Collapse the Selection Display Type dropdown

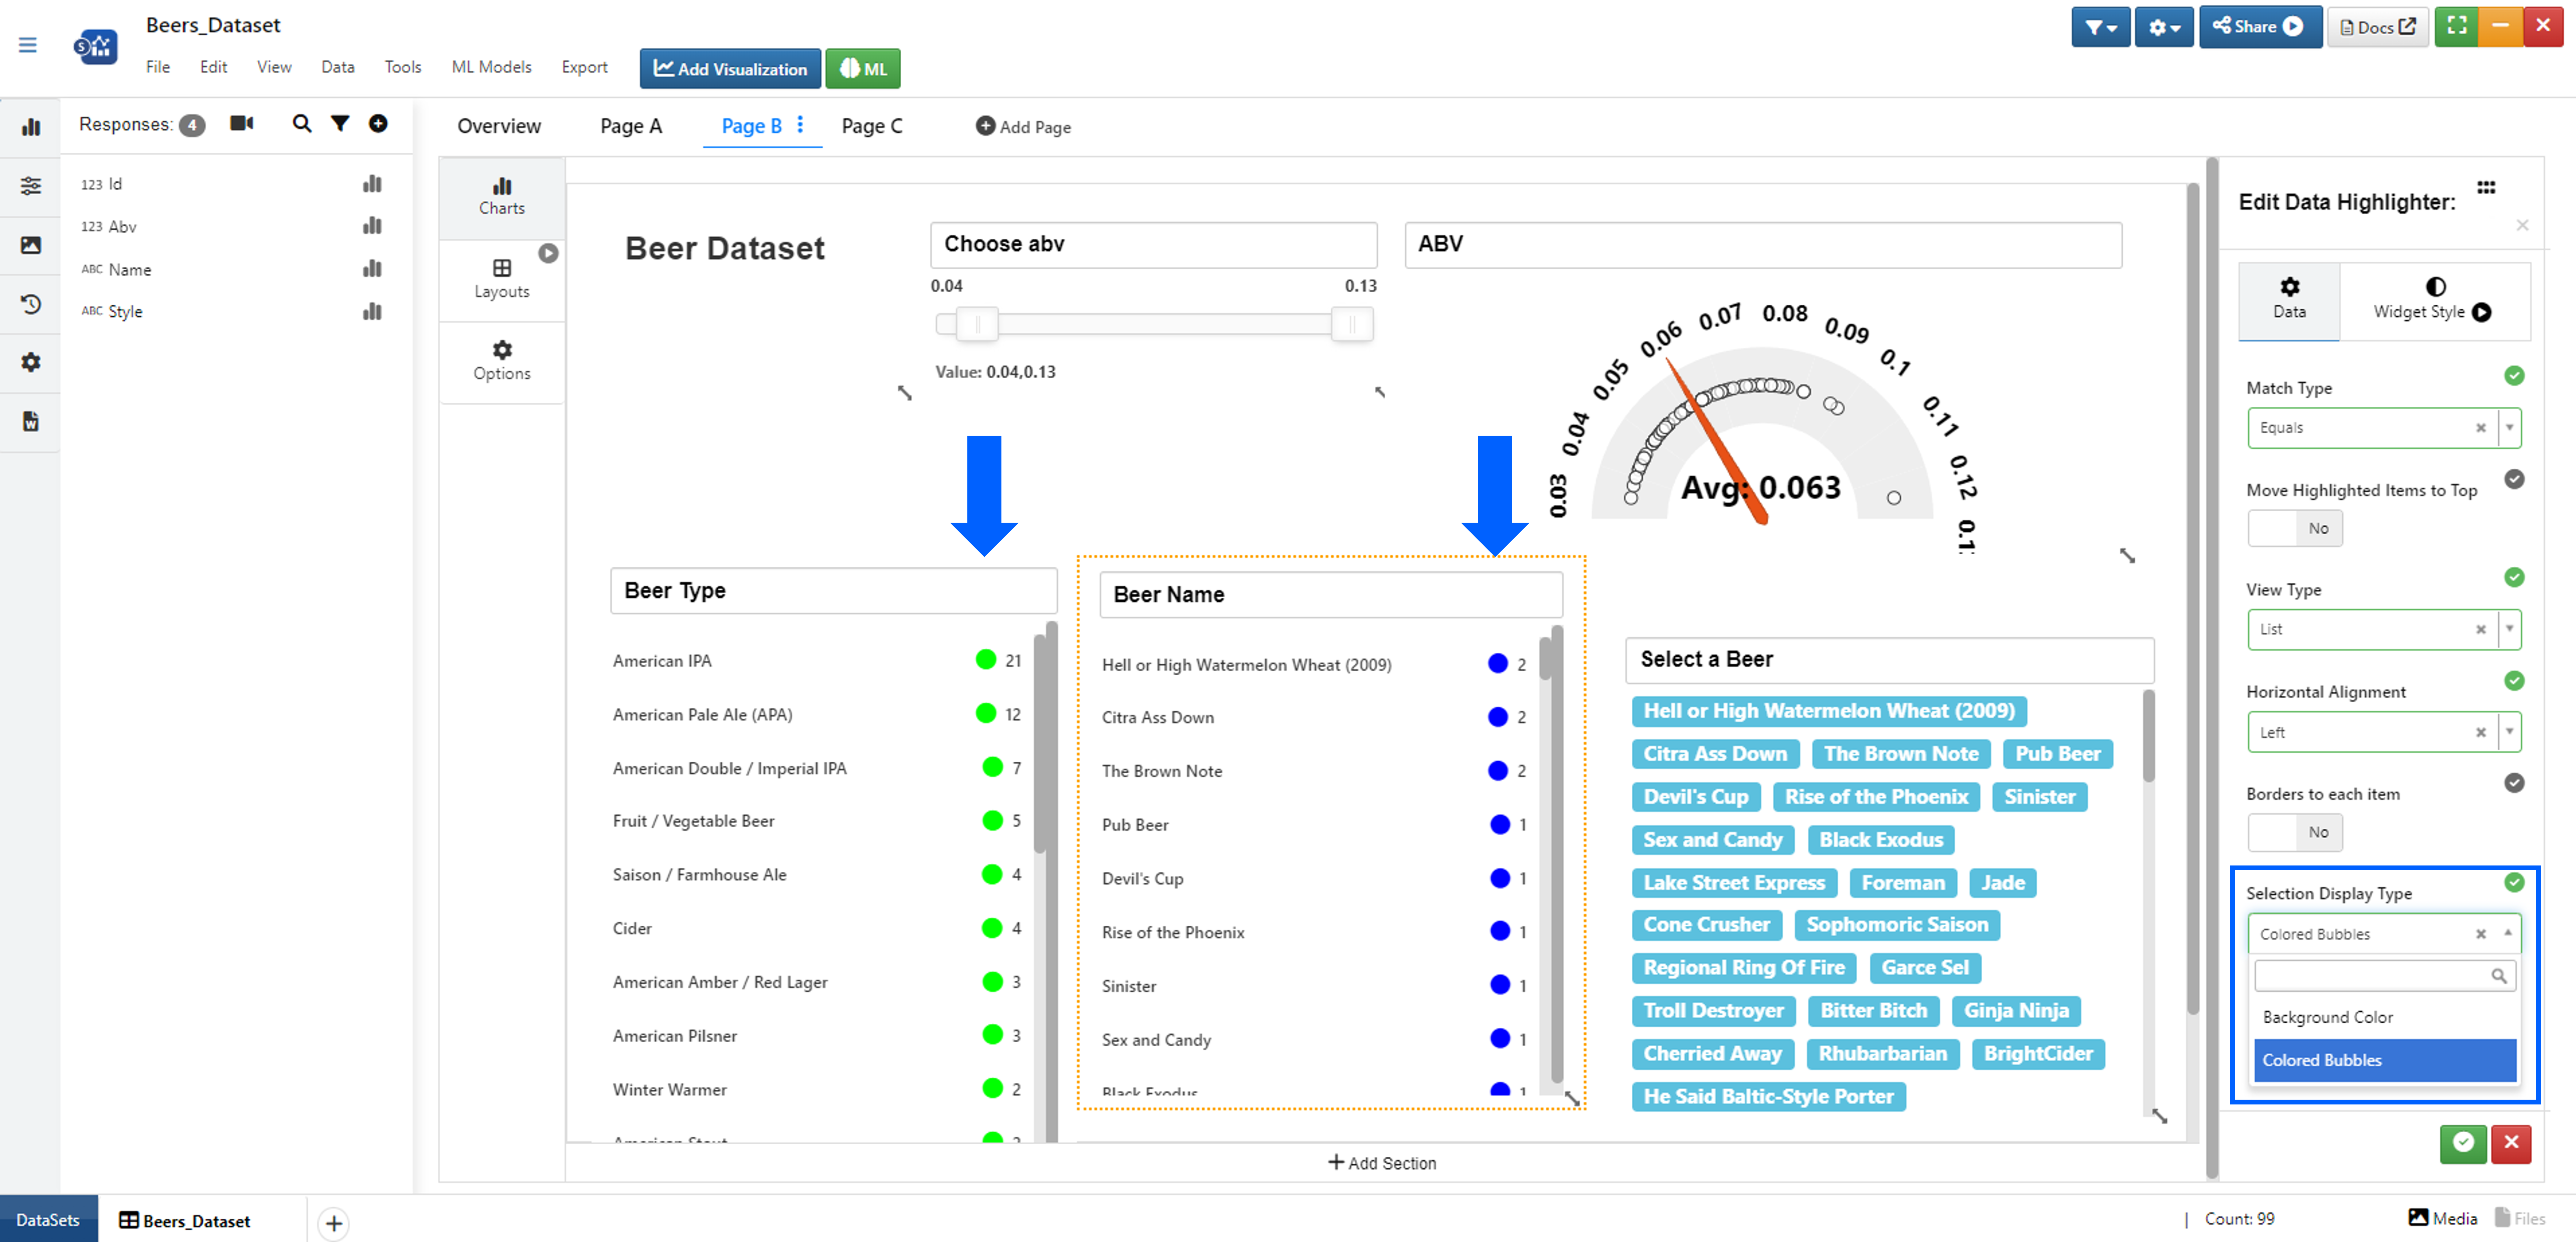pos(2508,933)
